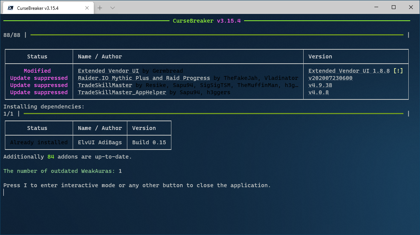Click the ElvUI AdiBags dependency entry
The image size is (420, 235).
click(x=99, y=142)
